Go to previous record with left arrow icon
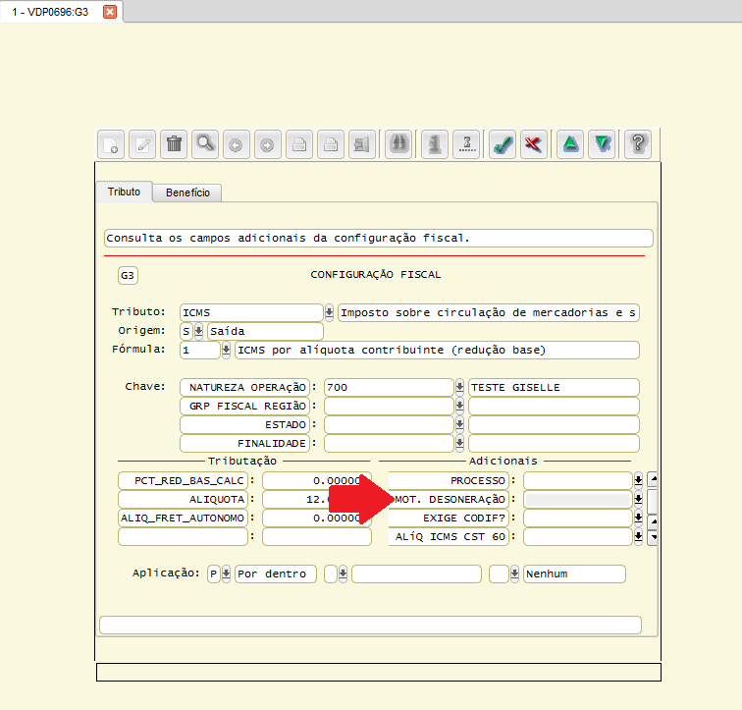742x710 pixels. coord(237,144)
